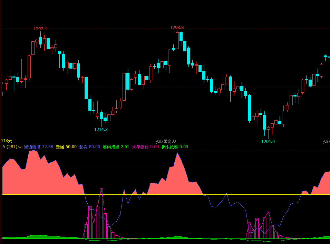Click the A (281) indicator name
This screenshot has width=330, height=244.
(10, 147)
